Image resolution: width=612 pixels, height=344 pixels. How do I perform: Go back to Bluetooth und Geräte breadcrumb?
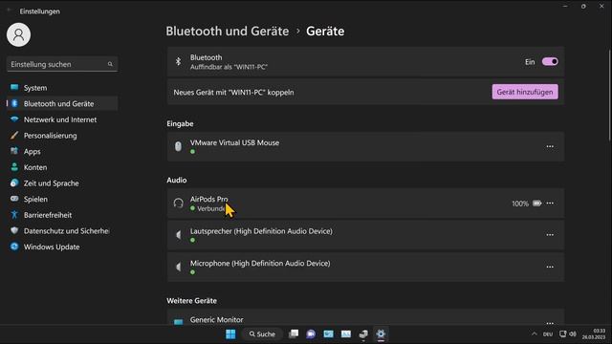tap(228, 32)
